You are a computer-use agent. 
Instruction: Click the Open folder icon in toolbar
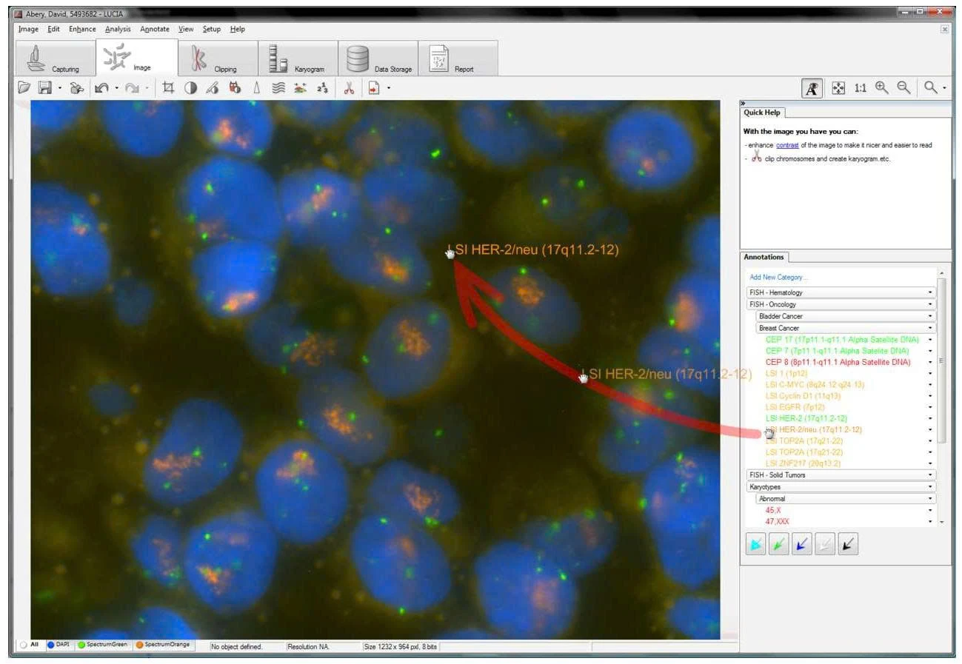click(x=24, y=87)
